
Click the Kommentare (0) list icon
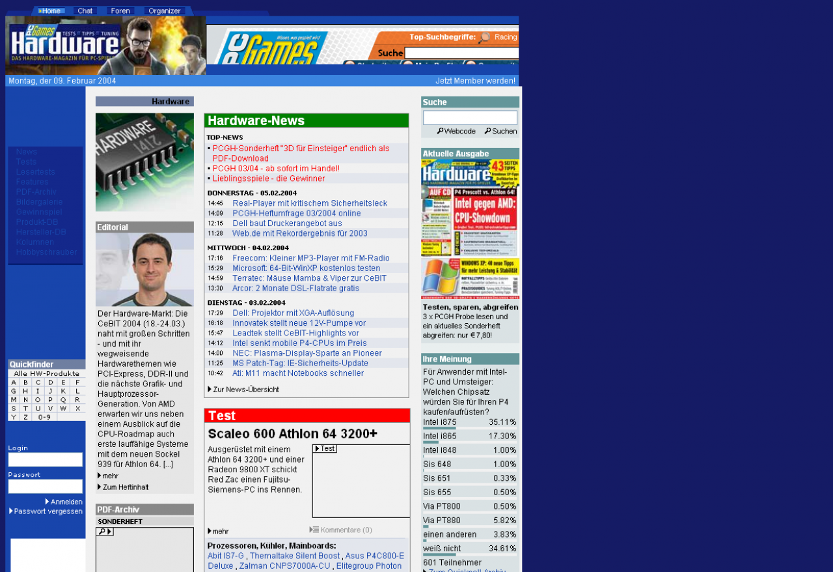(314, 530)
